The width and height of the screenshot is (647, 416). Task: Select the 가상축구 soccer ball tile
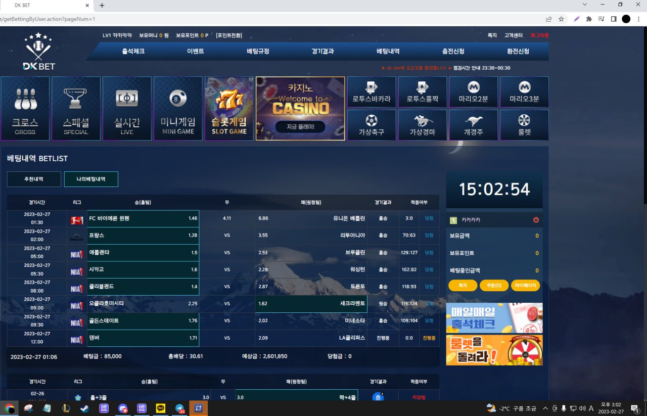click(372, 125)
